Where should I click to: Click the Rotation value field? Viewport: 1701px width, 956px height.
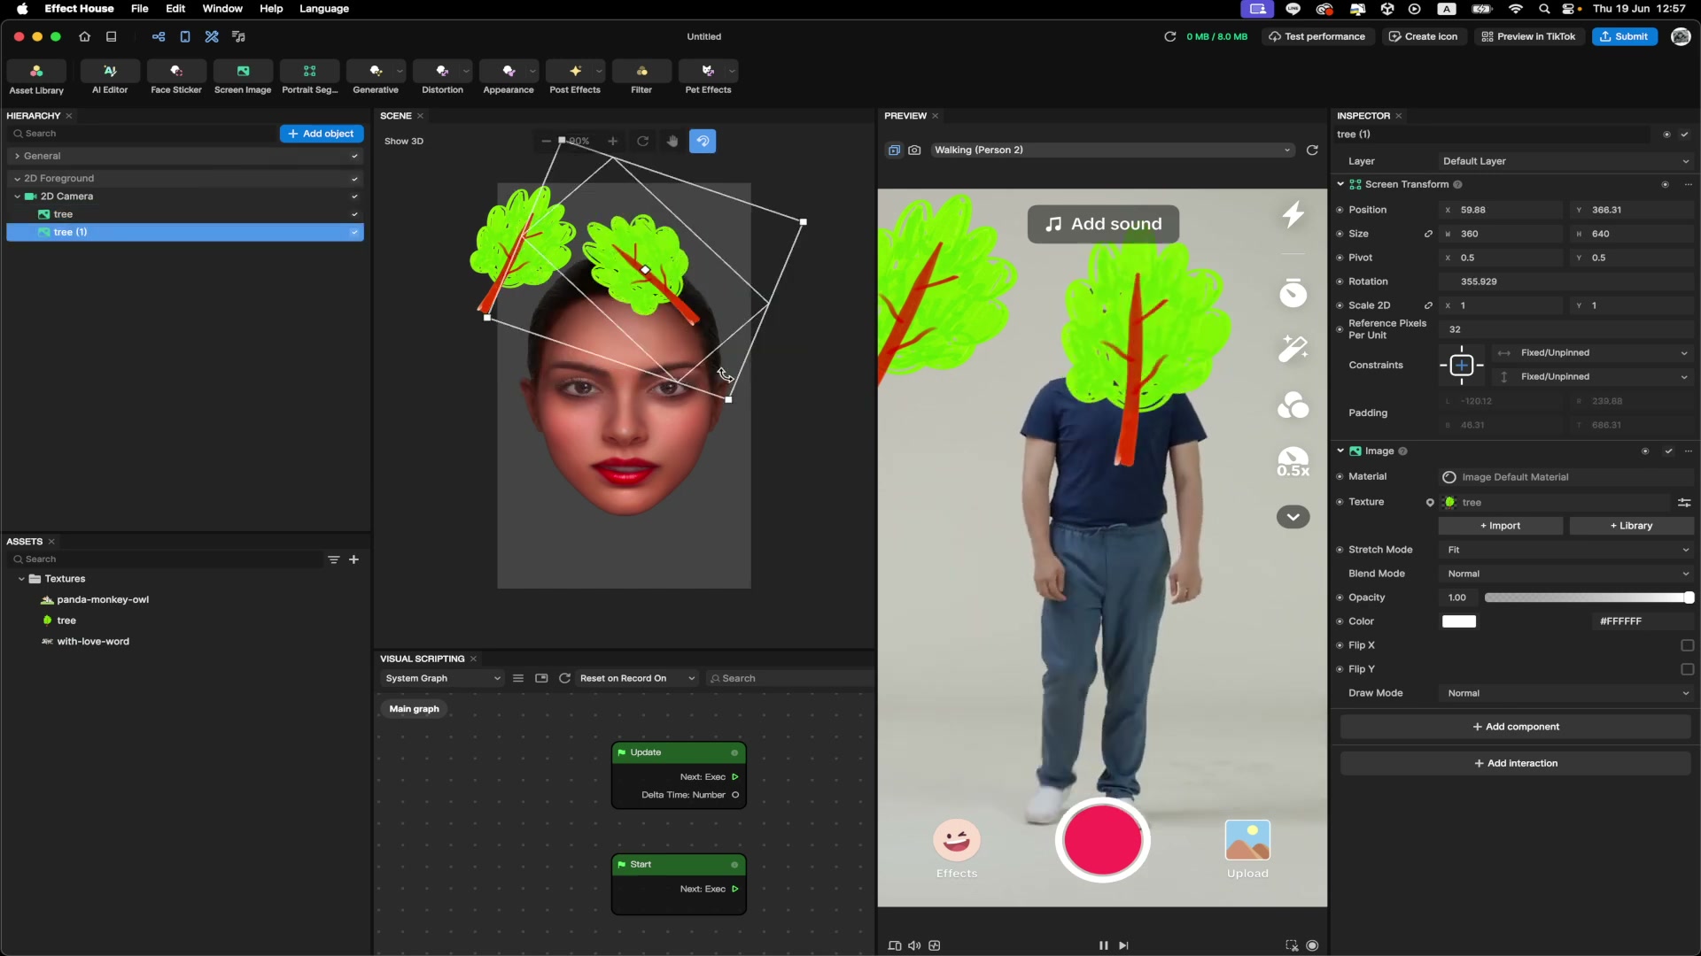[x=1565, y=281]
